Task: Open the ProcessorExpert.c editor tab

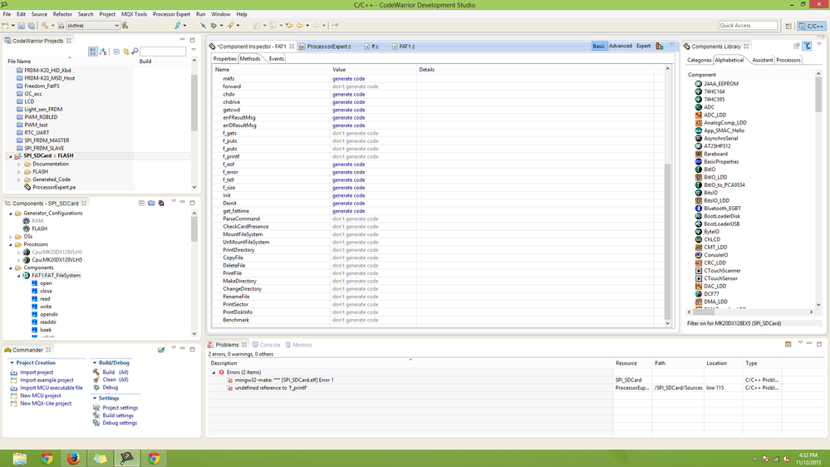Action: [329, 47]
